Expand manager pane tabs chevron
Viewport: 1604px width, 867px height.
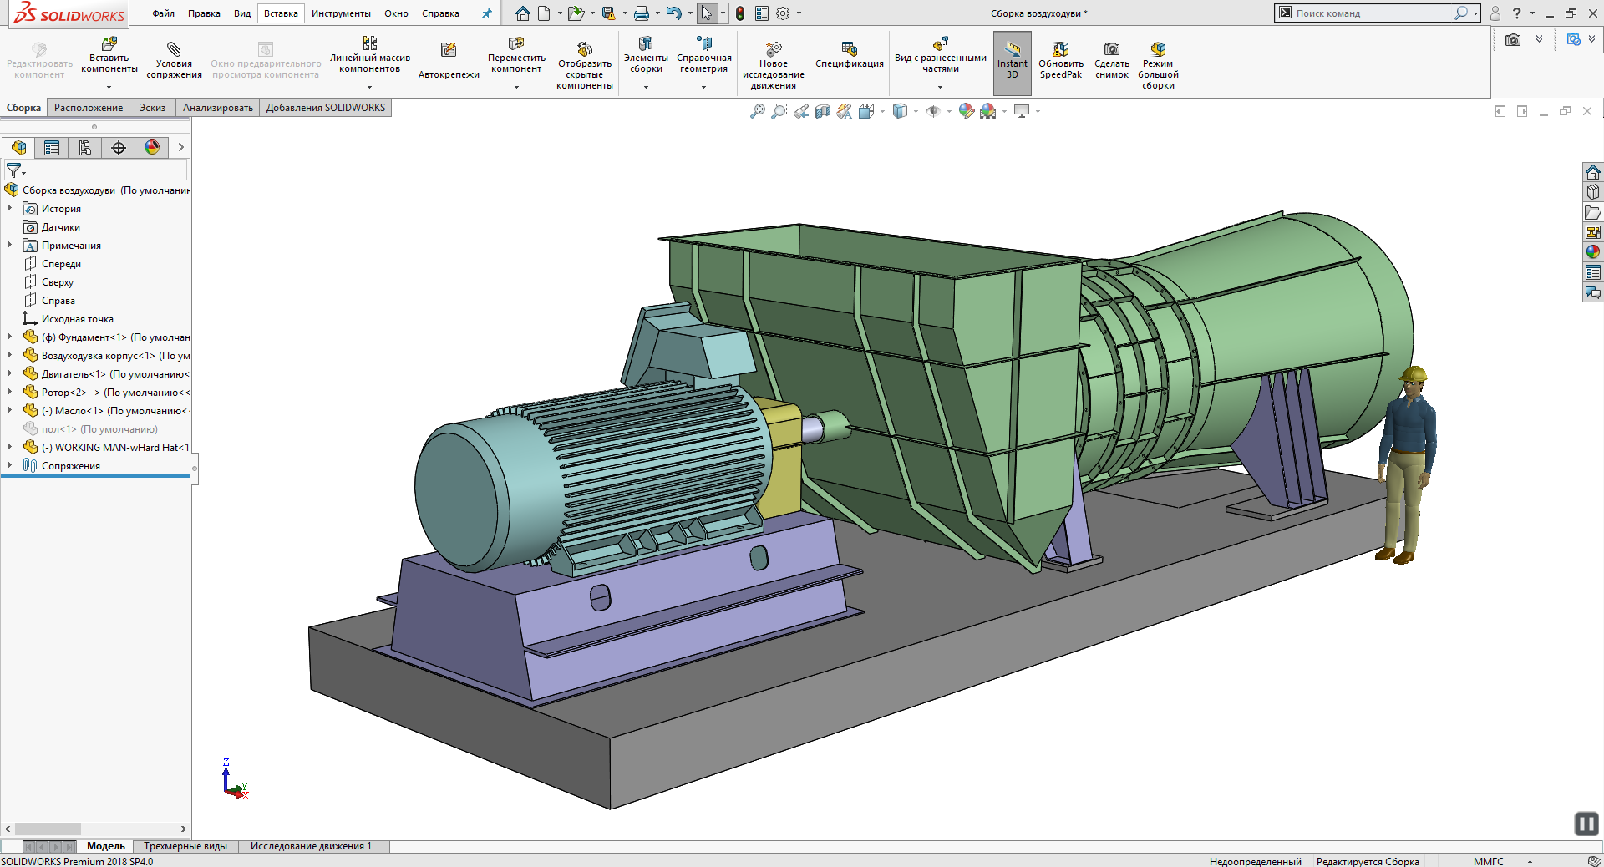click(180, 148)
